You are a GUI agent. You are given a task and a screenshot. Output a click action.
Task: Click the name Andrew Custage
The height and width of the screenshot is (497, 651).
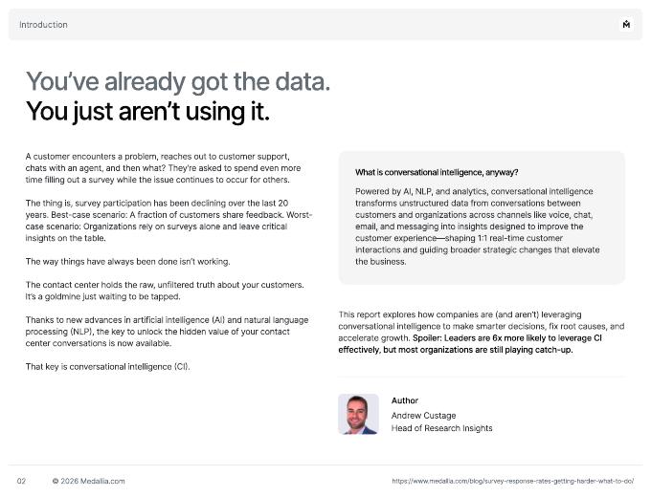click(x=423, y=416)
